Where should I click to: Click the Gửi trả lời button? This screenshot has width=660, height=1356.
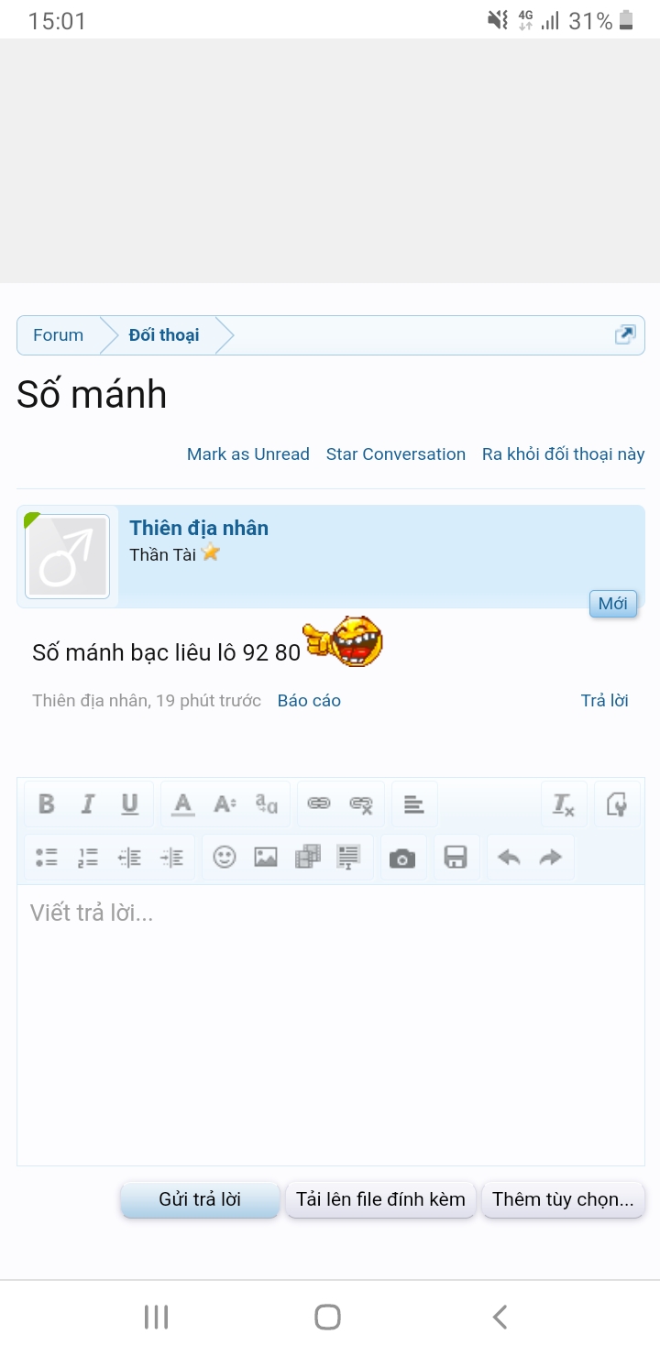pos(200,1199)
